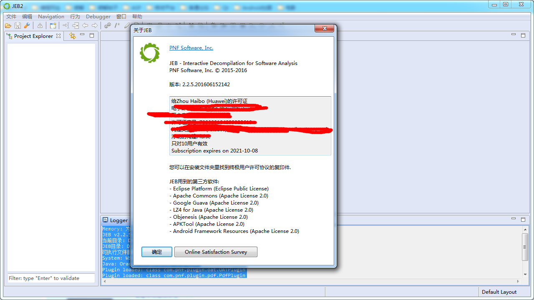Image resolution: width=534 pixels, height=300 pixels.
Task: Open the PNF Software, Inc. link
Action: pyautogui.click(x=191, y=48)
